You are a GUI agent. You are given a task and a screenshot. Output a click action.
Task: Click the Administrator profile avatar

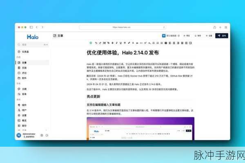pos(19,135)
